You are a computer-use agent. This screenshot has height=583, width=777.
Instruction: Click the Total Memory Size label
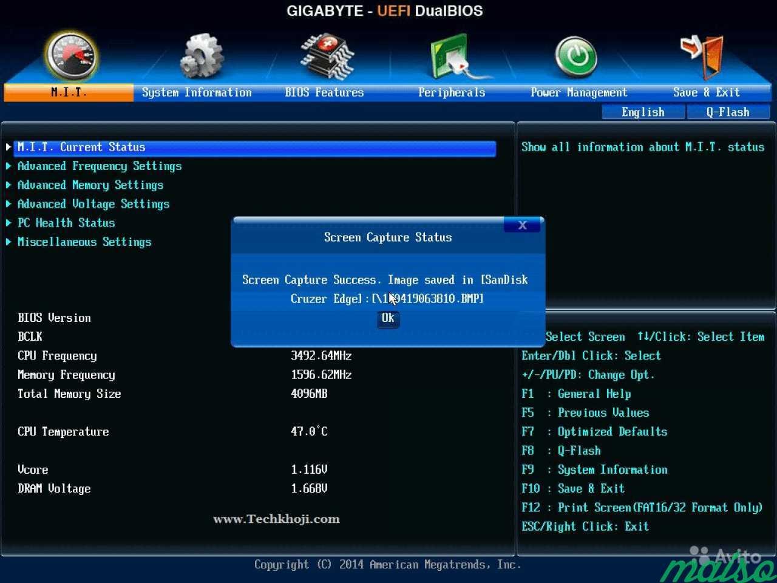69,394
